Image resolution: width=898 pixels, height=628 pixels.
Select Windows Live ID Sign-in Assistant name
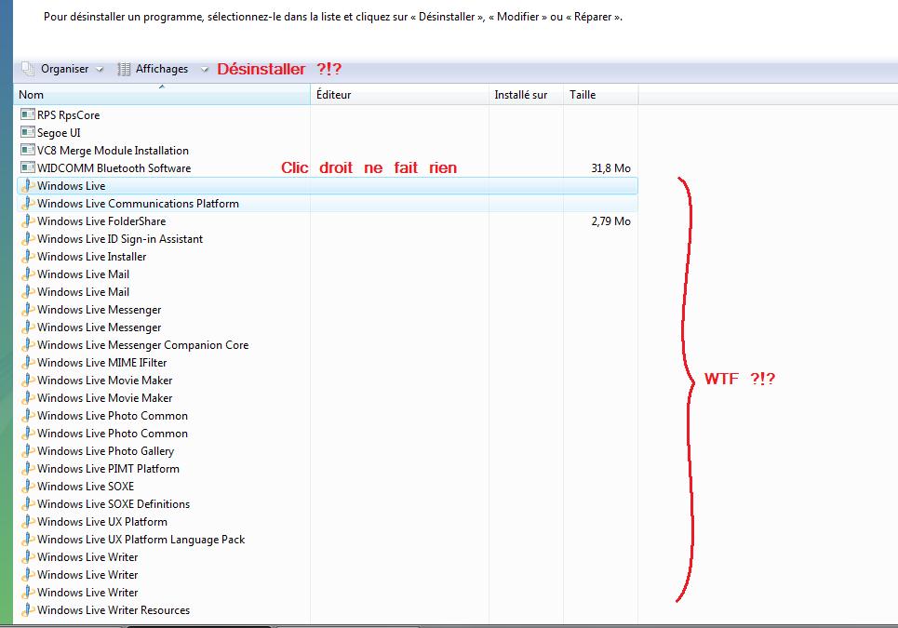click(120, 239)
